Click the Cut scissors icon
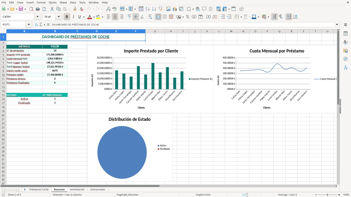Screen dimensions: 351x197 (x=52, y=9)
